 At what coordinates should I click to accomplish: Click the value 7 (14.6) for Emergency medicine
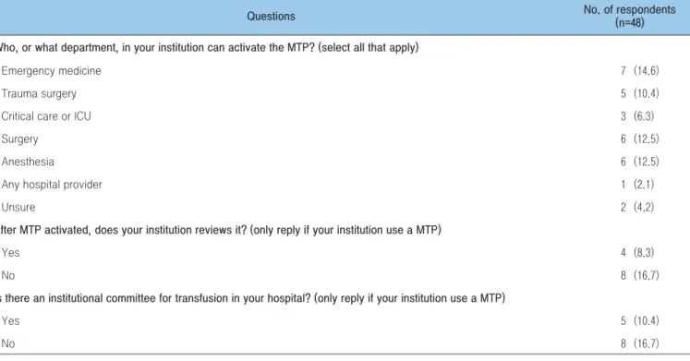click(x=640, y=71)
